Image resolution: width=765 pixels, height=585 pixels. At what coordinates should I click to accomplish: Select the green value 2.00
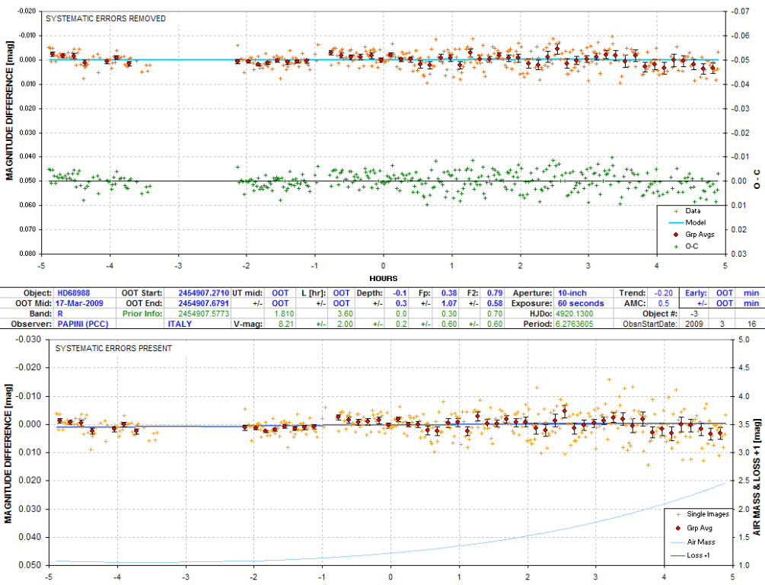coord(346,324)
